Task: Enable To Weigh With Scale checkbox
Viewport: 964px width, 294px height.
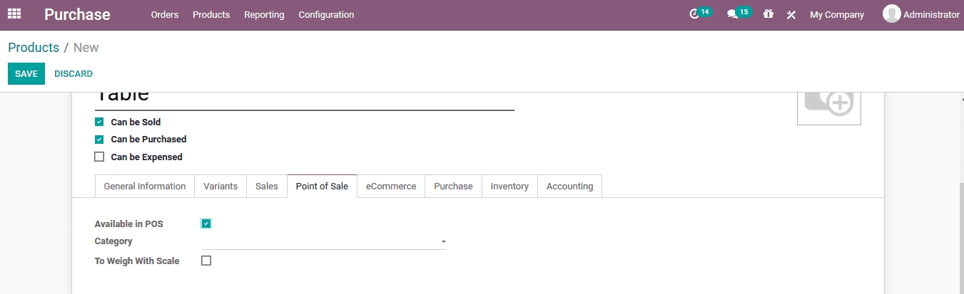Action: [x=206, y=261]
